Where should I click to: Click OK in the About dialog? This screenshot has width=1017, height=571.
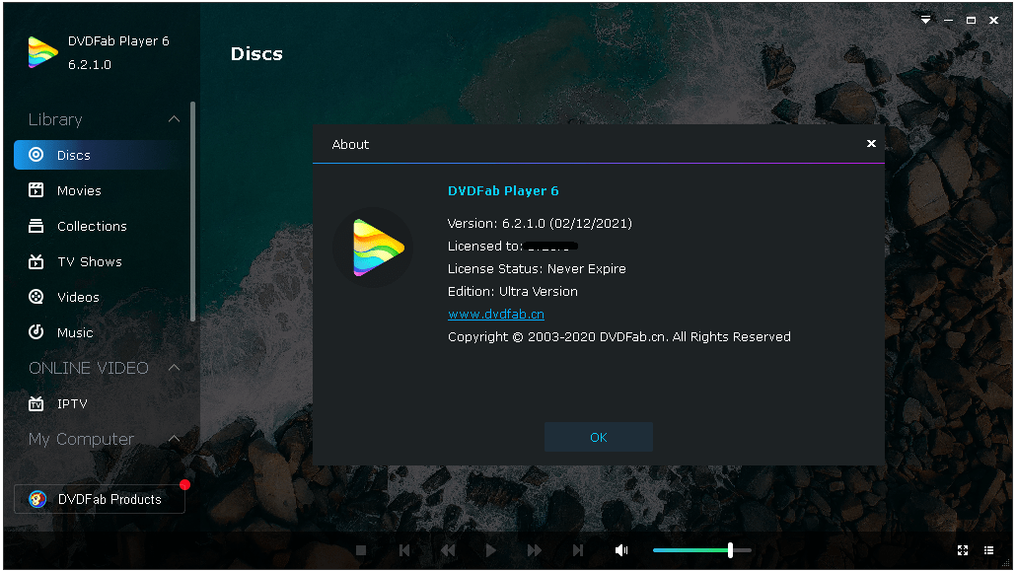pyautogui.click(x=599, y=438)
